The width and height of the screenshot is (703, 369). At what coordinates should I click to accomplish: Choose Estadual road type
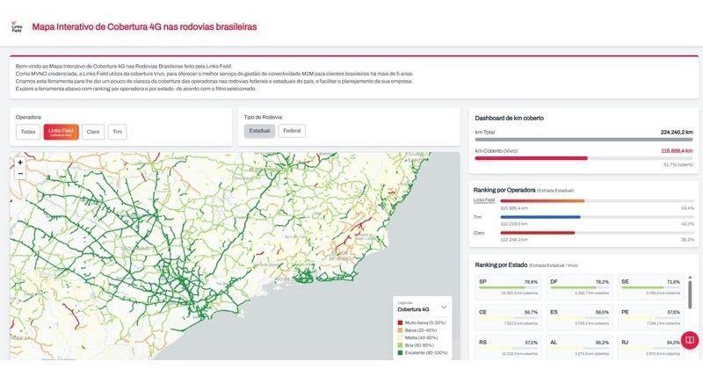[259, 131]
